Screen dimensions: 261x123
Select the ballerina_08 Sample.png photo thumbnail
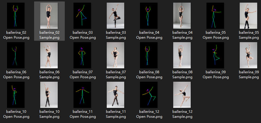click(x=182, y=55)
